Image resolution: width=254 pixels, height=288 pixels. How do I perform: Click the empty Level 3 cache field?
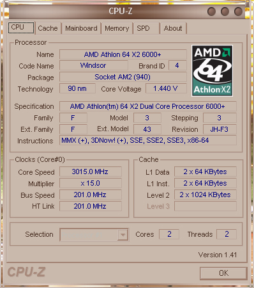205,206
